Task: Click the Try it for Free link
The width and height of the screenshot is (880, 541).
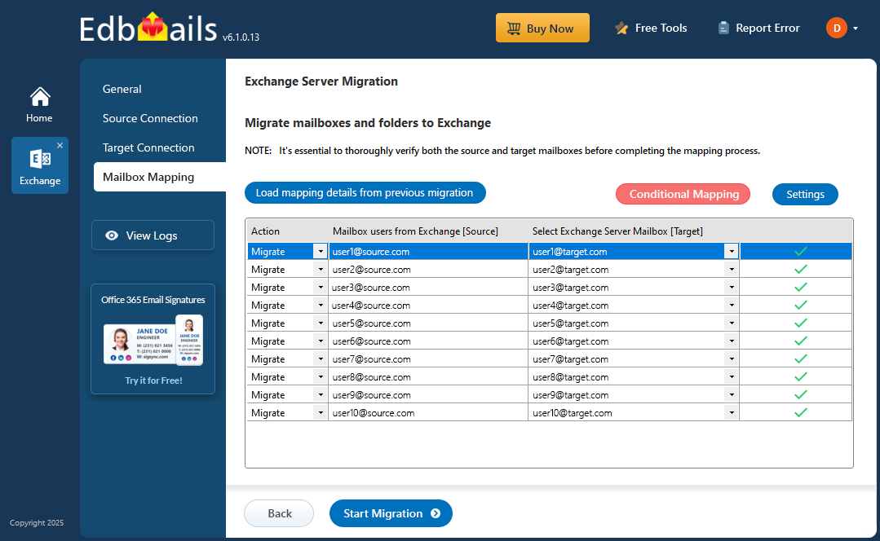Action: (x=153, y=380)
